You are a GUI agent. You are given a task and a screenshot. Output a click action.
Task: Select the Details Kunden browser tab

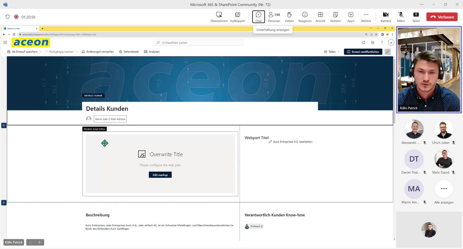[19, 28]
